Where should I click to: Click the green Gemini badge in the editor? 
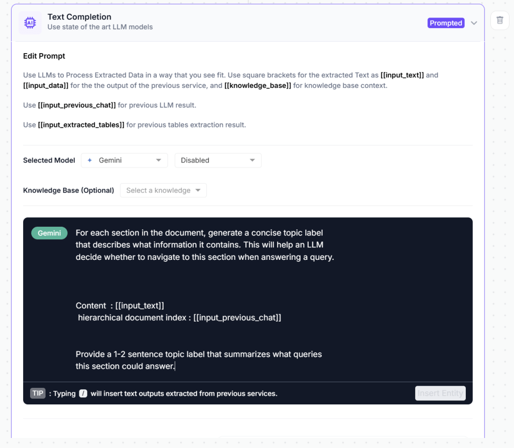pos(49,233)
